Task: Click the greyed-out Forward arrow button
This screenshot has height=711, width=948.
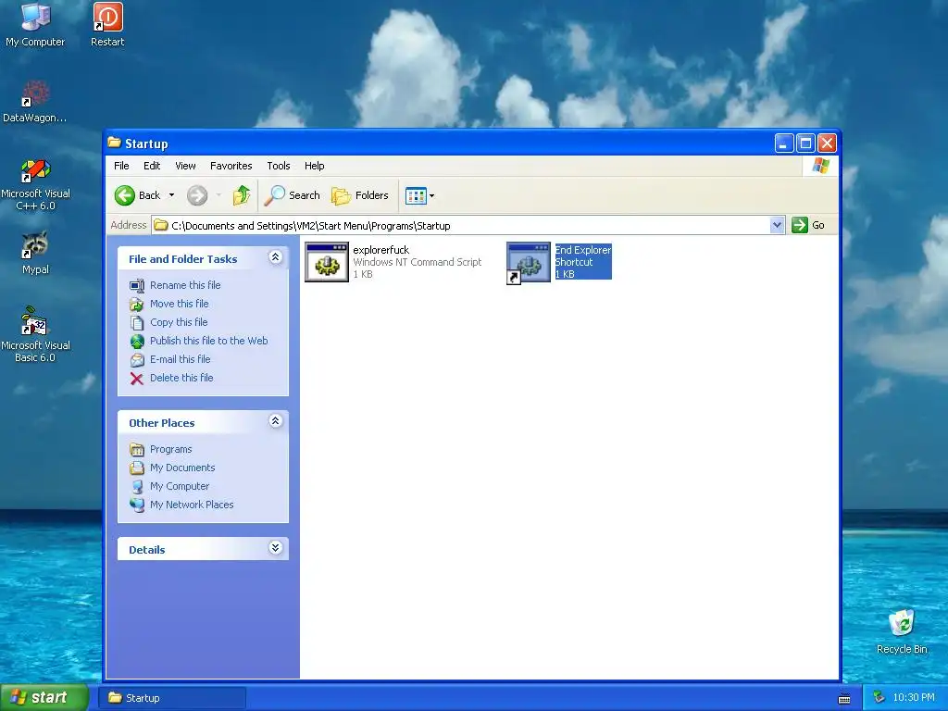Action: click(x=197, y=195)
